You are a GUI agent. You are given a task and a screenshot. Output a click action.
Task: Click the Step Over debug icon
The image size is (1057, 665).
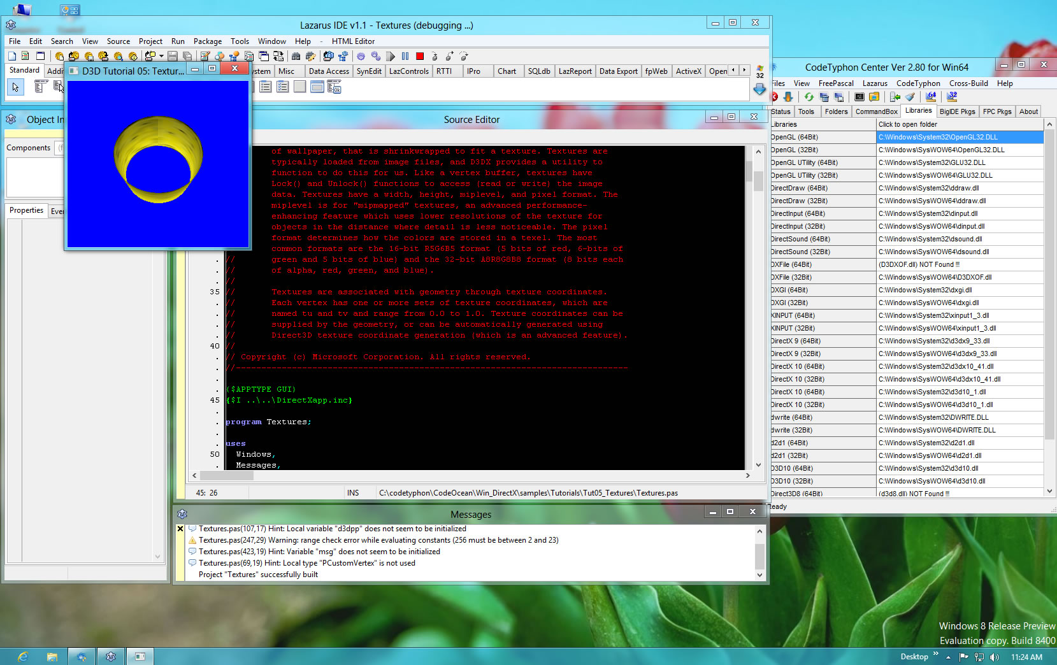tap(449, 56)
